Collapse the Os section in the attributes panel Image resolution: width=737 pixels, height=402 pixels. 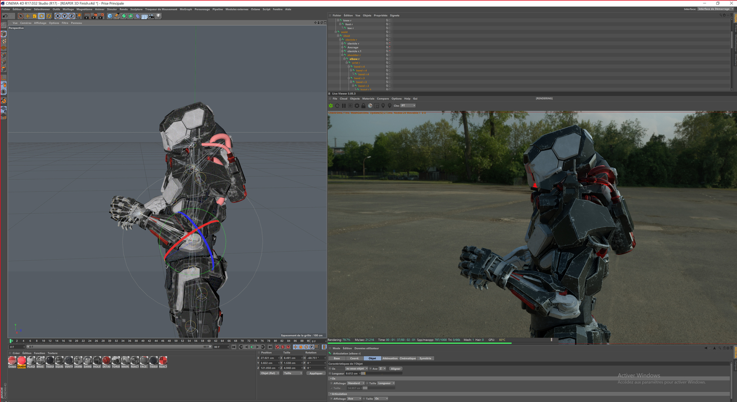click(x=331, y=378)
